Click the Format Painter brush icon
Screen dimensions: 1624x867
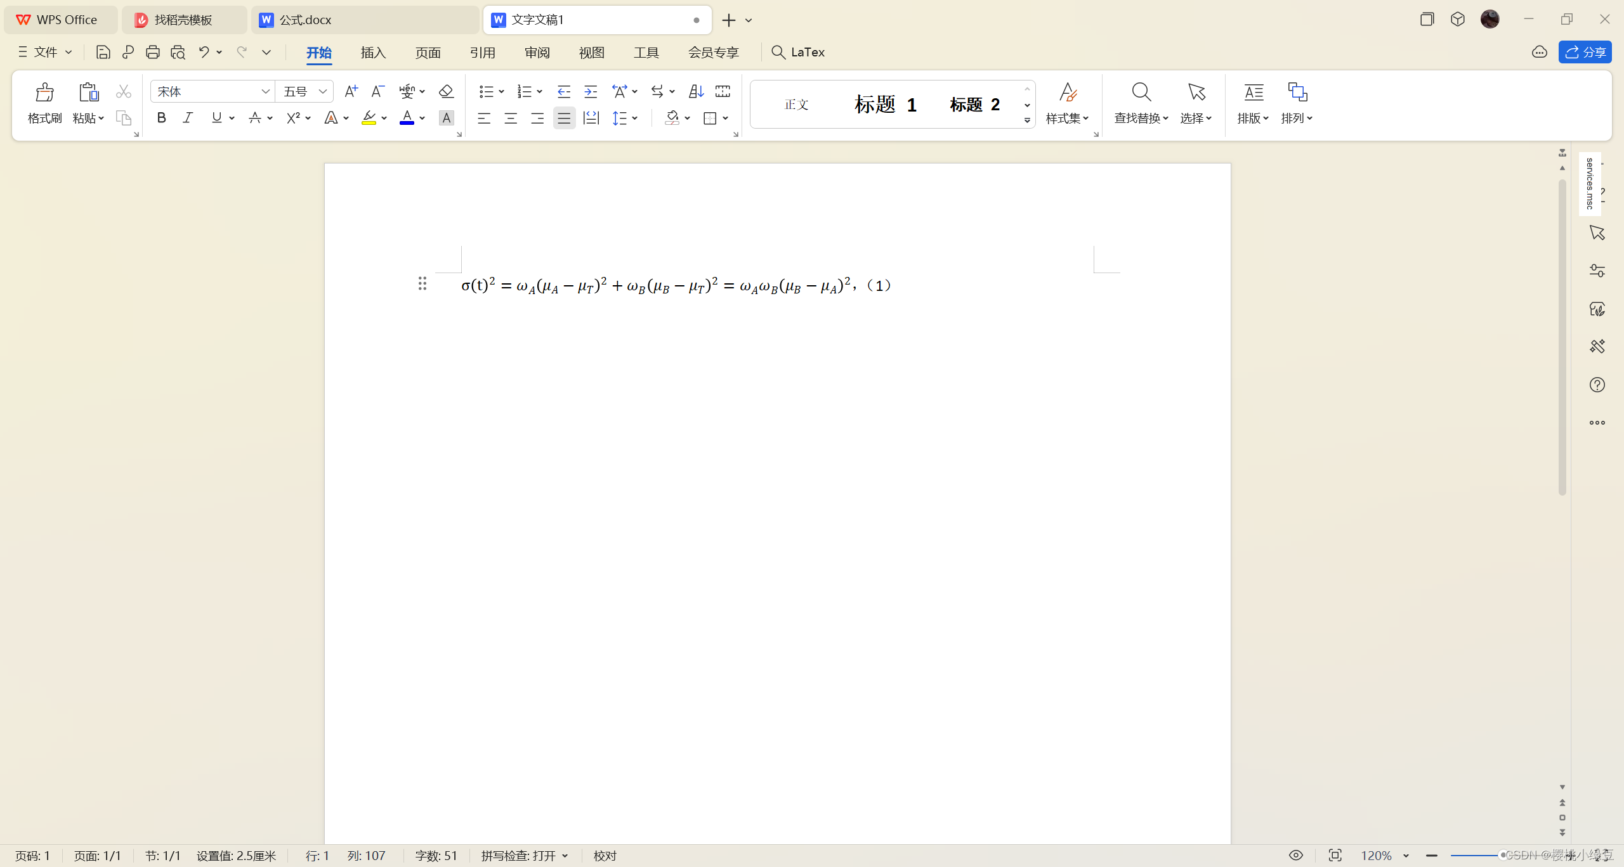pos(44,93)
